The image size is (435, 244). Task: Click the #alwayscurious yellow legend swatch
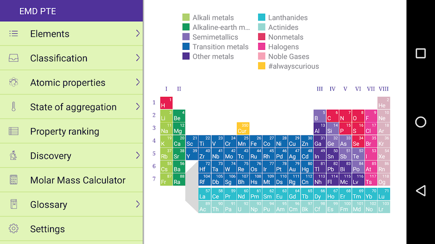click(x=261, y=66)
